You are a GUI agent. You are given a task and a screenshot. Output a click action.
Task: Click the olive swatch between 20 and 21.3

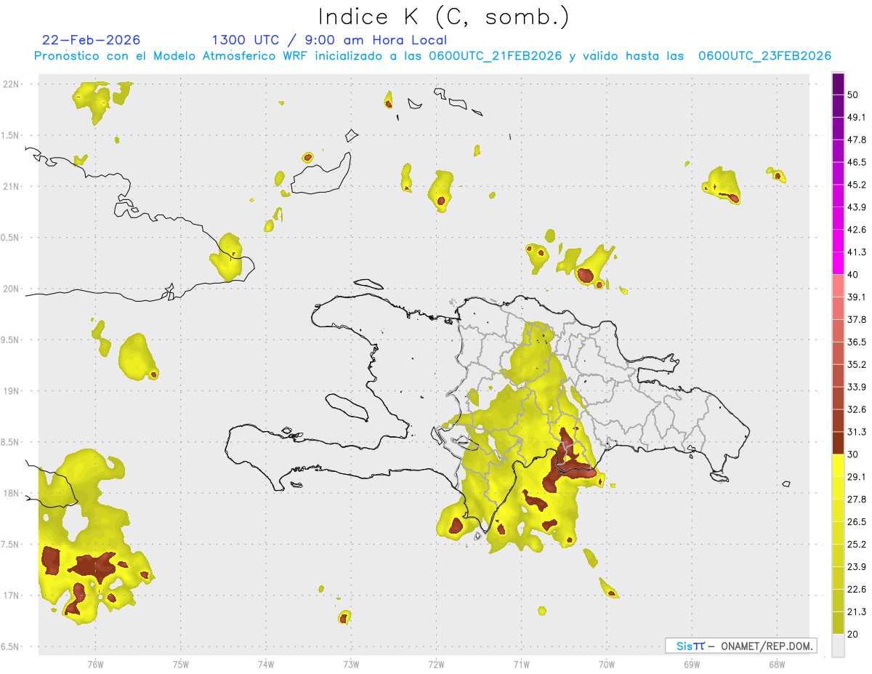(838, 623)
